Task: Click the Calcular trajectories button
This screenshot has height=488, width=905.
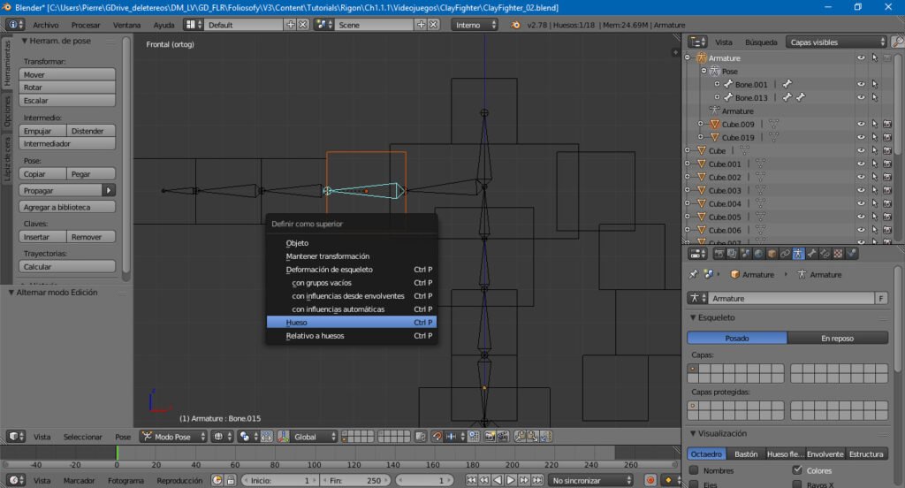Action: tap(67, 267)
